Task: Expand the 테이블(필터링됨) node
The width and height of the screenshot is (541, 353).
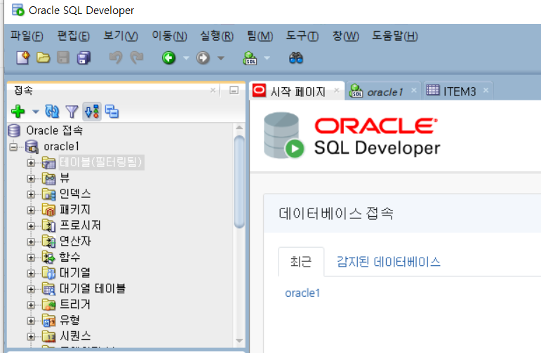Action: coord(31,163)
